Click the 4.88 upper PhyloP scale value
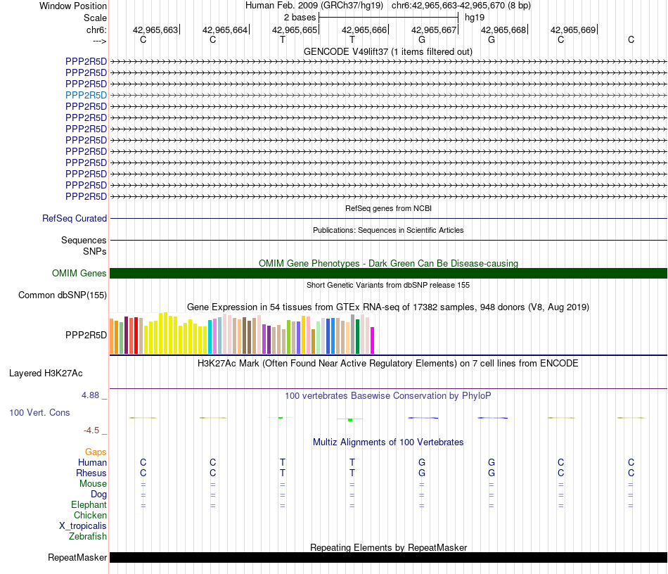The width and height of the screenshot is (668, 574). coord(90,395)
